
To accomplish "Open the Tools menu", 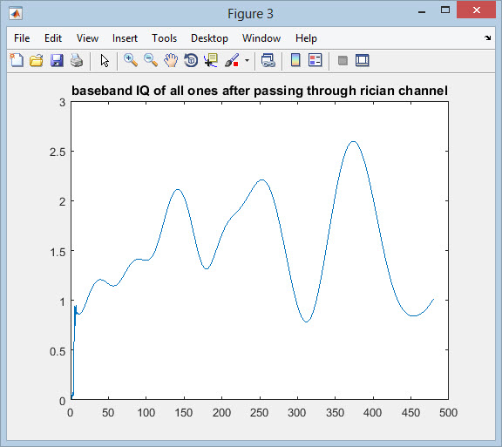I will pos(164,38).
